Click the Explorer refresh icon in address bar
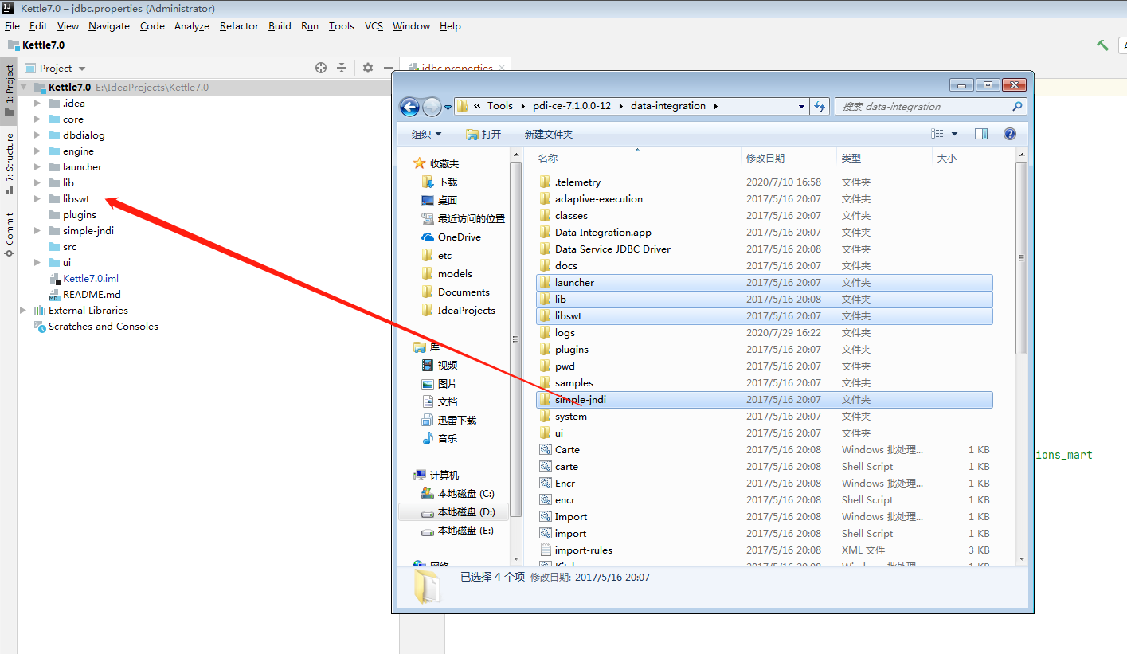 coord(820,106)
